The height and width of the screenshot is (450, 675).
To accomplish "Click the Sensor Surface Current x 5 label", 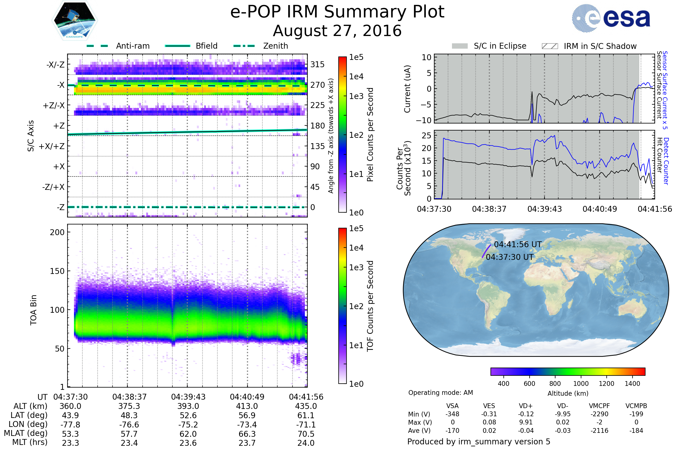I will 665,90.
